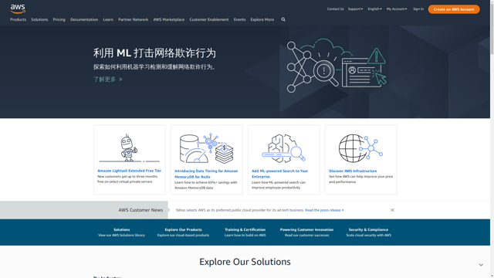The width and height of the screenshot is (494, 278).
Task: Click the AWS logo
Action: click(18, 8)
